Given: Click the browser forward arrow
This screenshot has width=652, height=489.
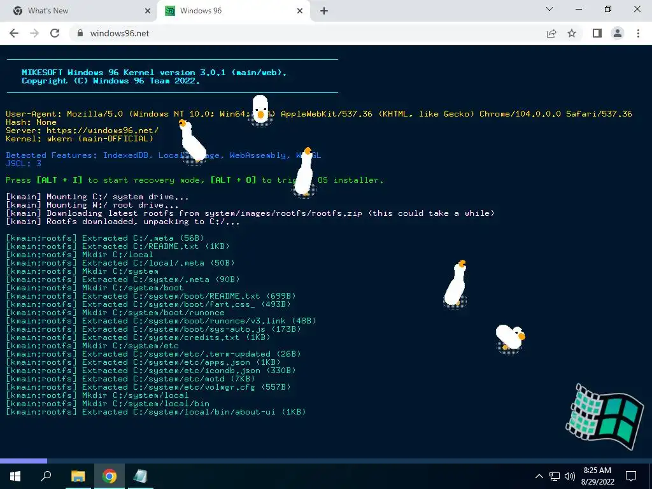Looking at the screenshot, I should click(x=34, y=33).
